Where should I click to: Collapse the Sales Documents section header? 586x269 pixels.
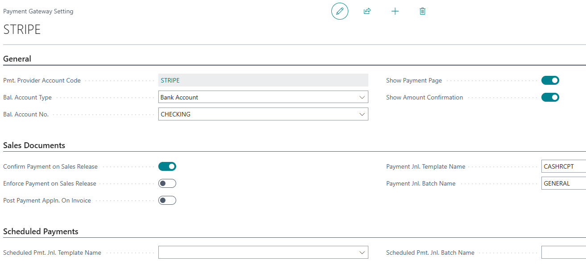click(x=34, y=145)
